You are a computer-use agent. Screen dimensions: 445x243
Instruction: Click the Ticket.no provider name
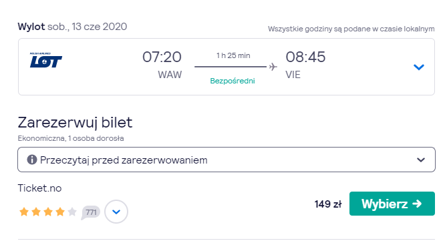click(x=39, y=188)
